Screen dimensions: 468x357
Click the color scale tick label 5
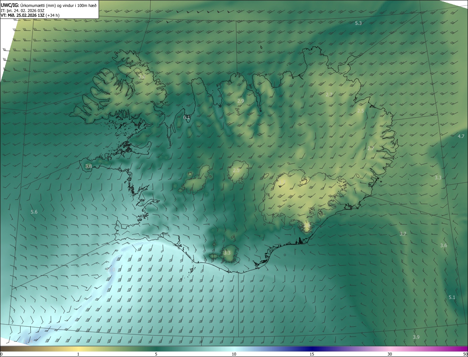point(156,354)
